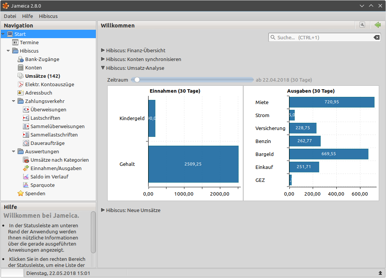Open Konten in navigation
Viewport: 386px width, 278px height.
(x=34, y=67)
